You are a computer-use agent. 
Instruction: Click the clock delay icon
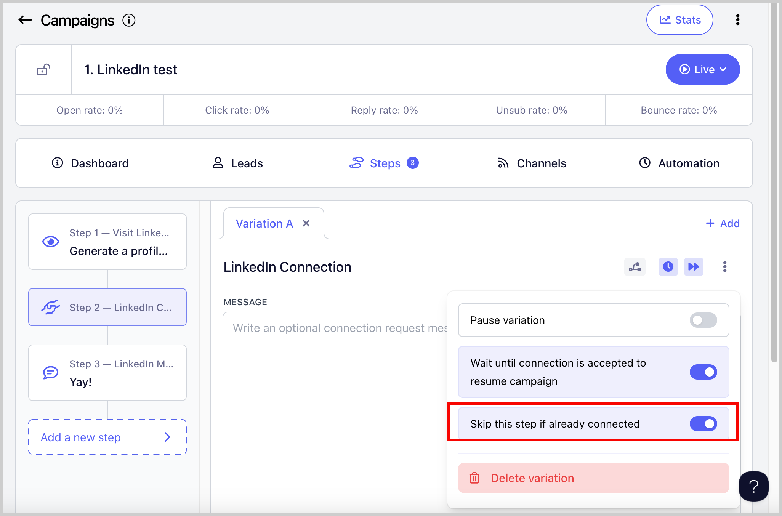tap(668, 267)
